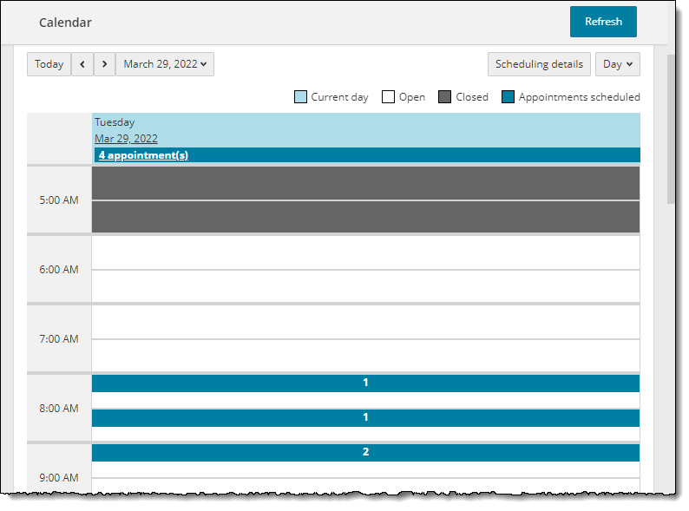Select the second 8:00 AM appointment slot
This screenshot has height=511, width=689.
pos(365,417)
